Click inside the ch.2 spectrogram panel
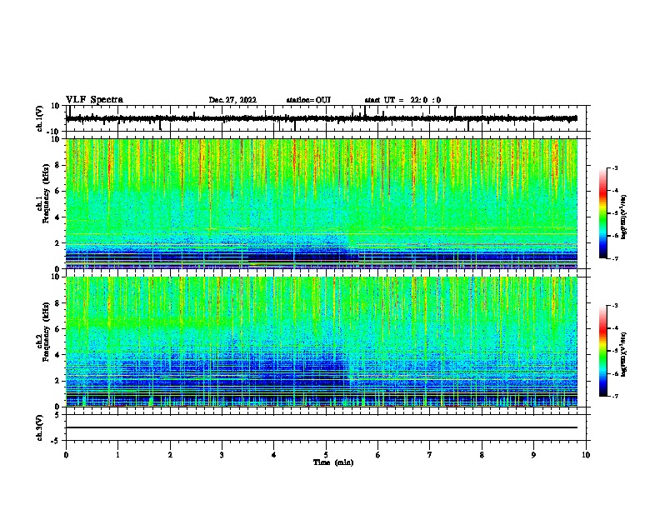Image resolution: width=660 pixels, height=510 pixels. (x=322, y=342)
